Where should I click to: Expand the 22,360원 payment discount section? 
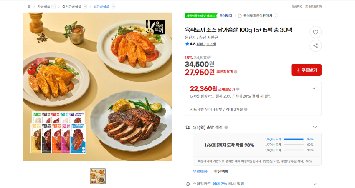coord(314,88)
